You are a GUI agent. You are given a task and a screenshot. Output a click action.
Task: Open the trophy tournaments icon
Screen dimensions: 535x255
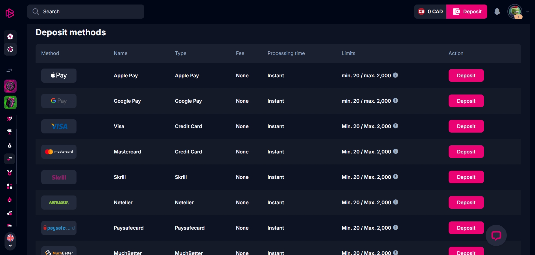tap(10, 132)
